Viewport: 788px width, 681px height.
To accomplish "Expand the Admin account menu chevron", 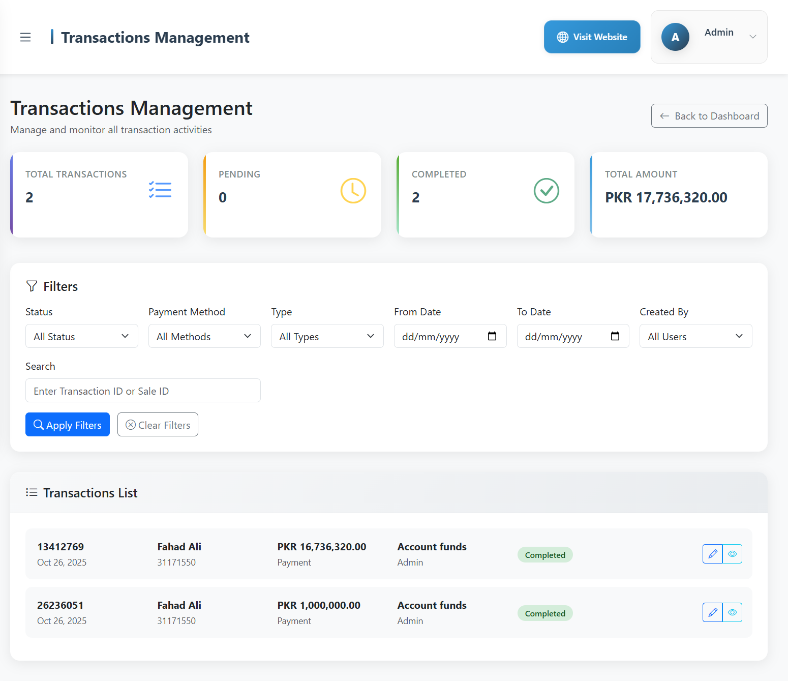I will [x=753, y=37].
